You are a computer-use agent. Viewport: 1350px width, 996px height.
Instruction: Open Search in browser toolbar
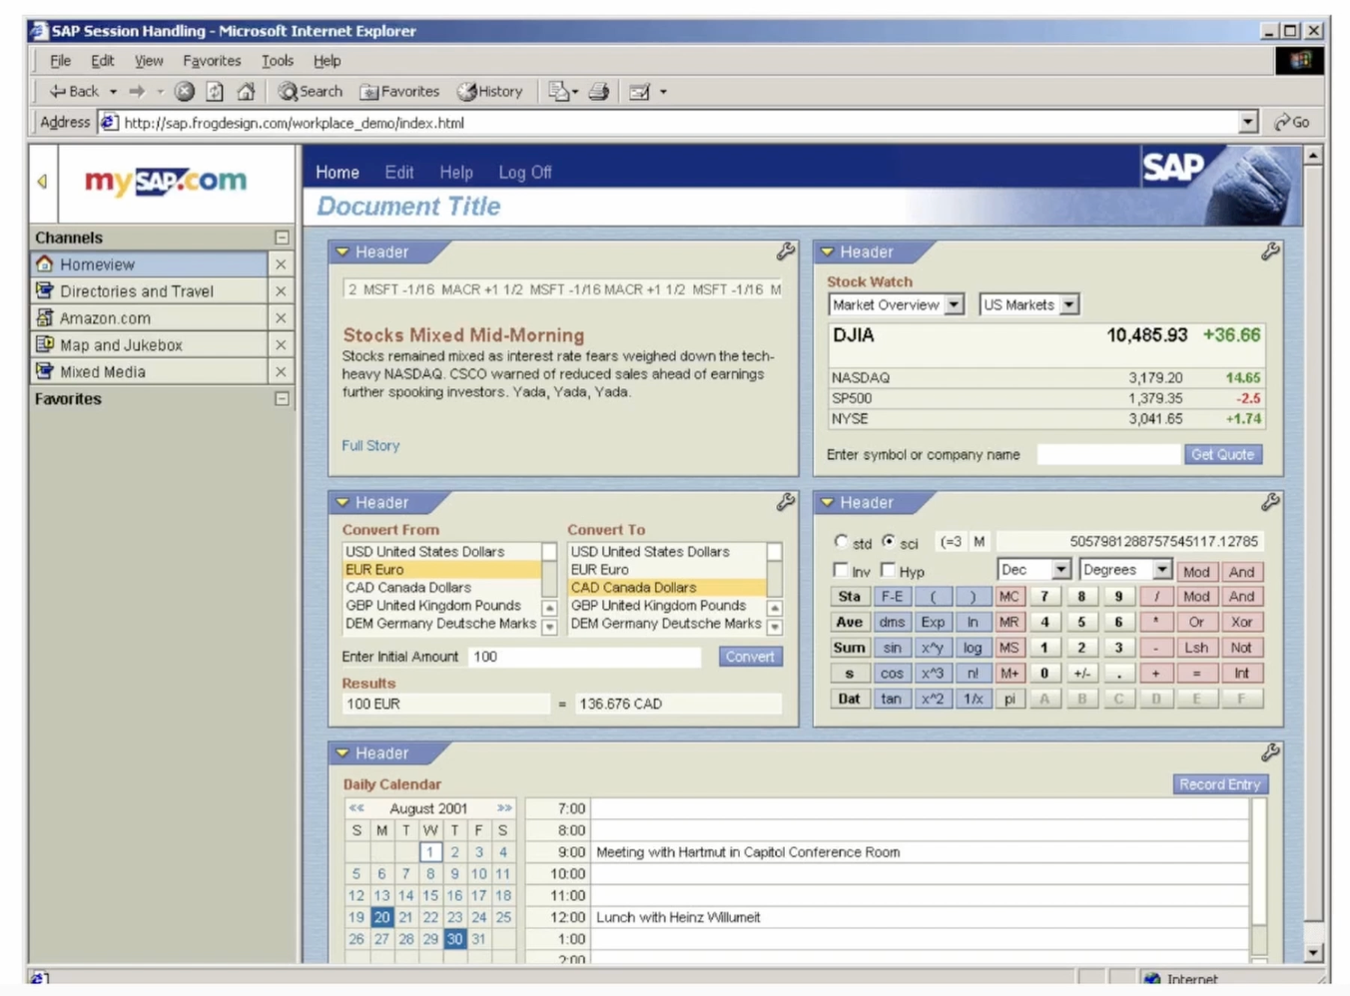click(x=311, y=91)
